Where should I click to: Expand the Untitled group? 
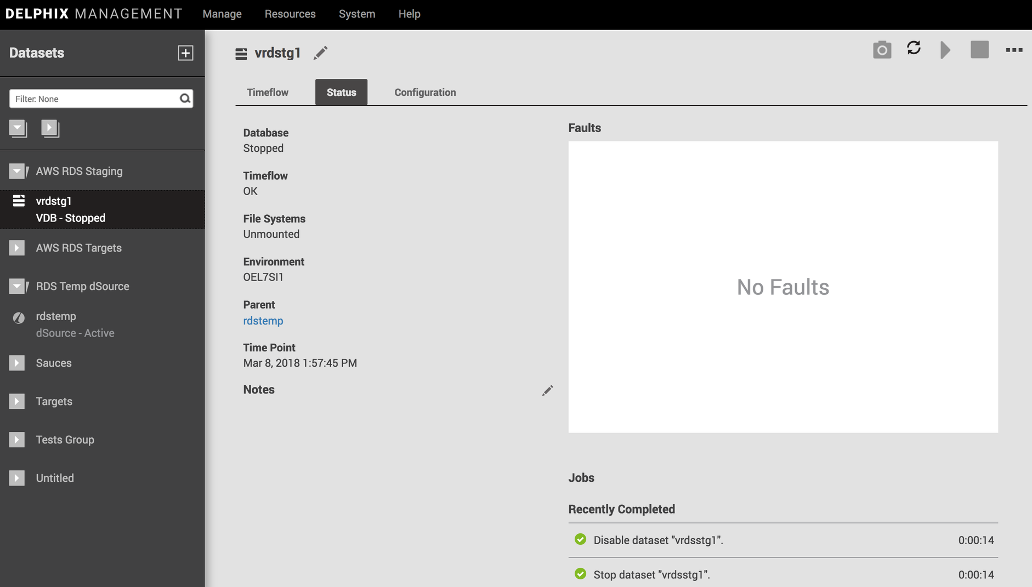(17, 478)
